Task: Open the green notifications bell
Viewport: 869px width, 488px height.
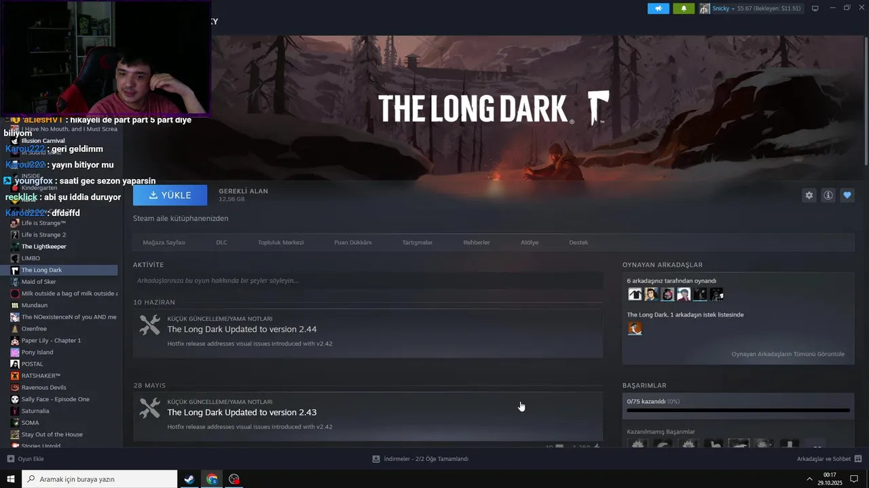Action: click(x=684, y=8)
